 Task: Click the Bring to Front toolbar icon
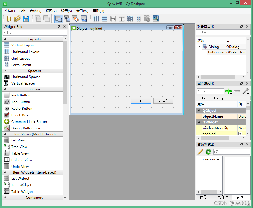point(47,19)
